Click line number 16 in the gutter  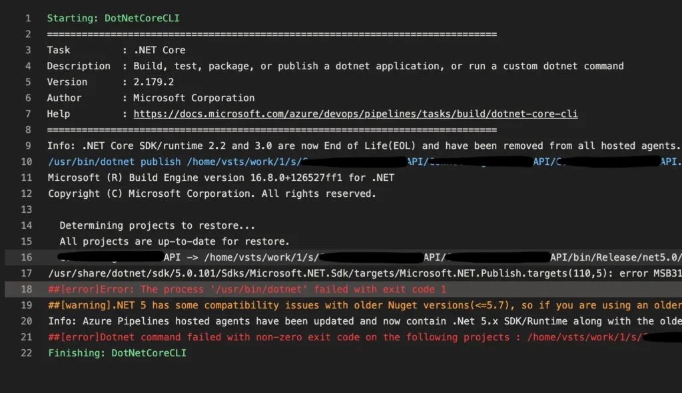coord(27,257)
